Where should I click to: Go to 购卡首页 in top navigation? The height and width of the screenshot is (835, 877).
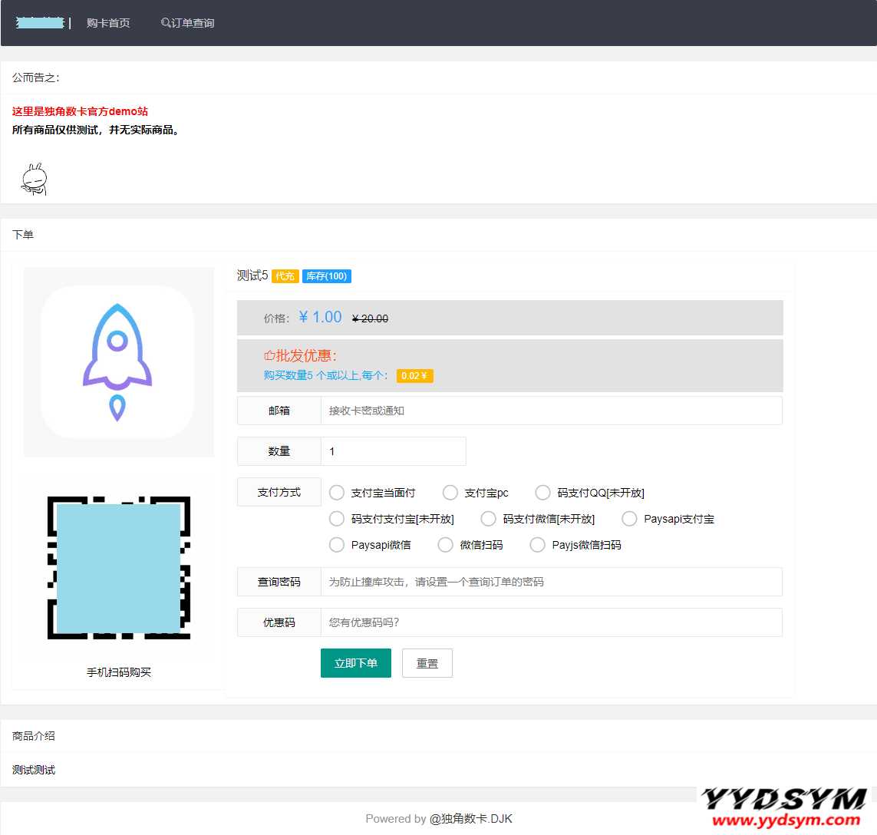click(108, 23)
